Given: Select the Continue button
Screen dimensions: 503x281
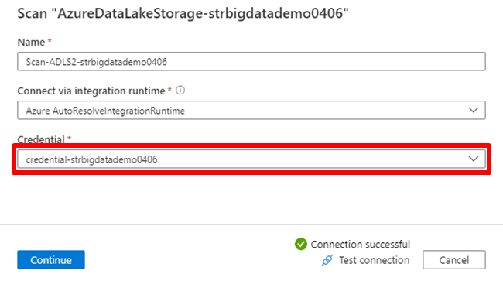Looking at the screenshot, I should coord(51,260).
